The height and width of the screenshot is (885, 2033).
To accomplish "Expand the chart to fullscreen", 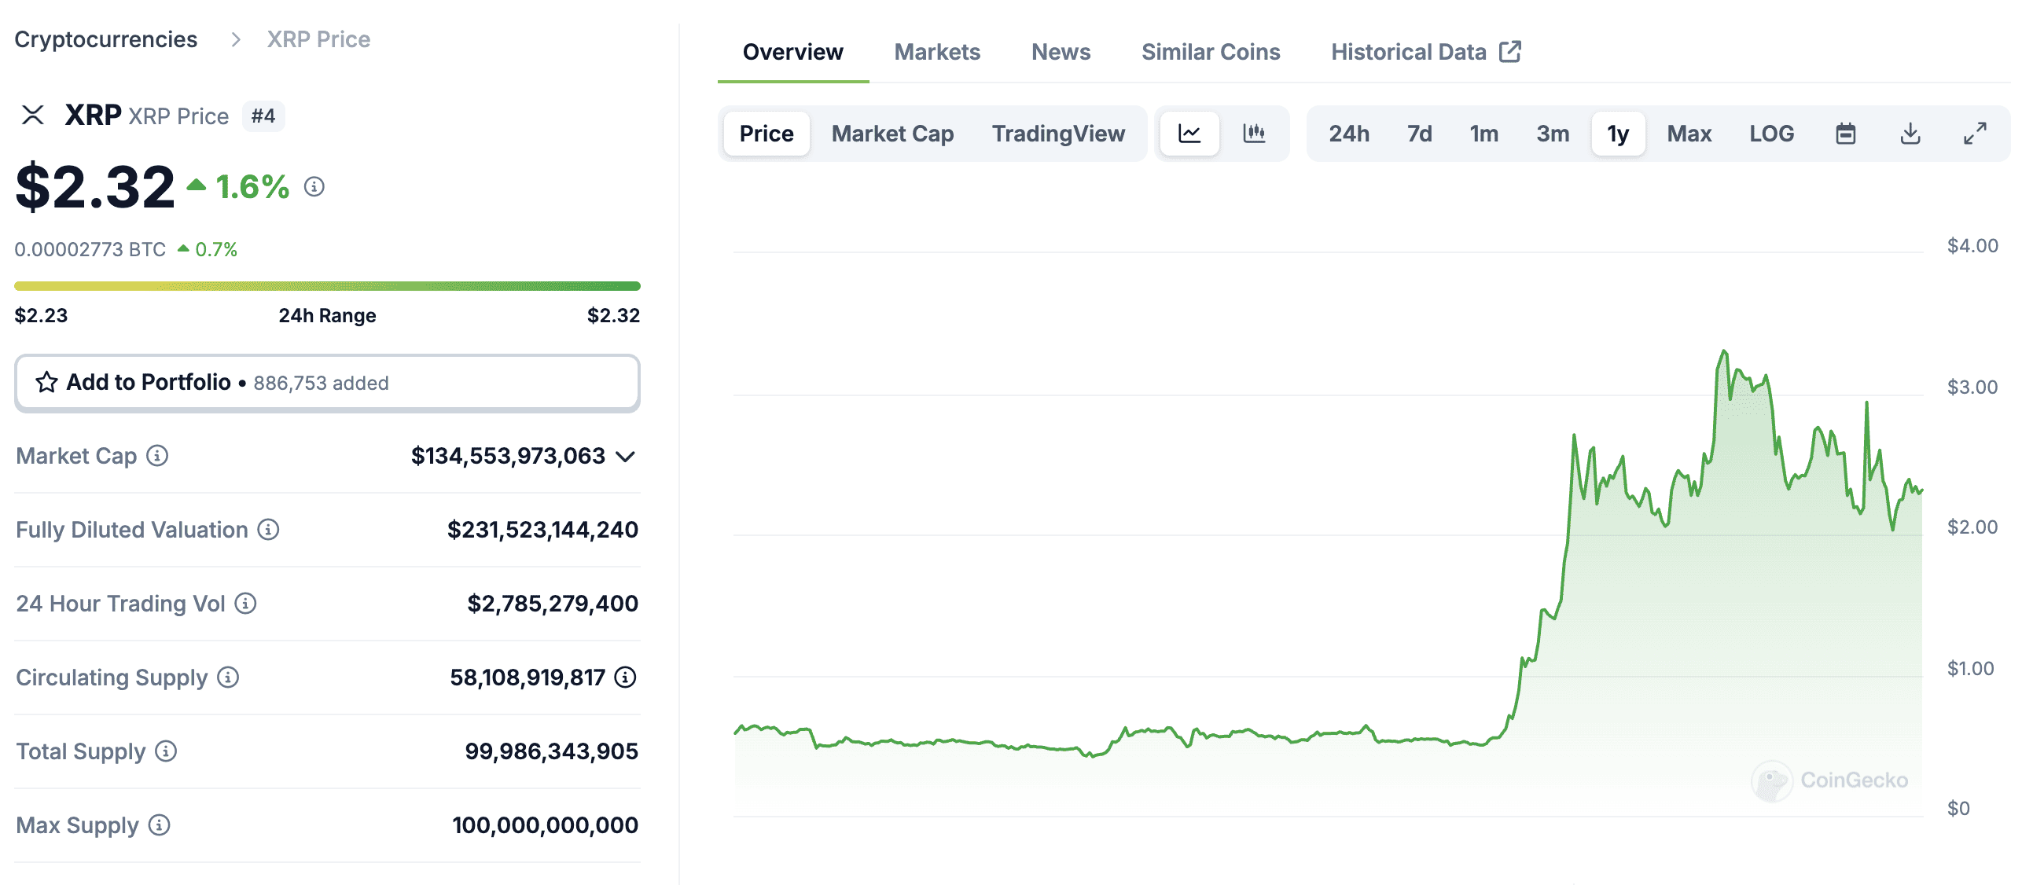I will [x=1974, y=134].
